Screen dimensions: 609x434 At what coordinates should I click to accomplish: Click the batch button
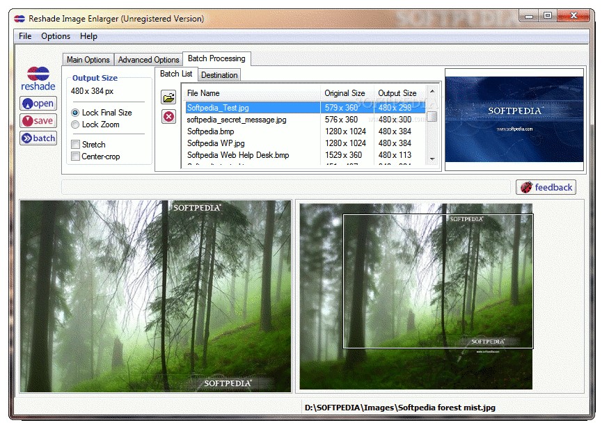38,138
